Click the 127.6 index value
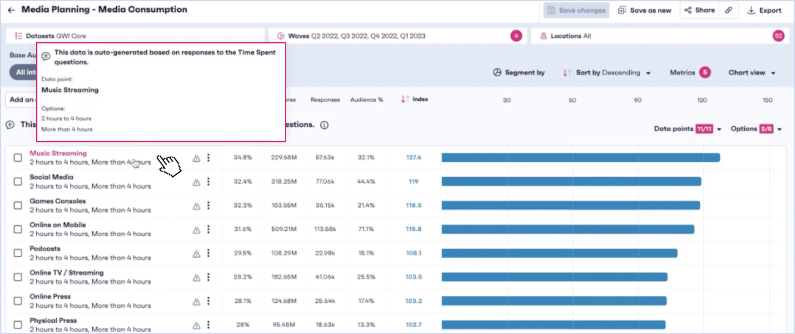 click(x=413, y=158)
